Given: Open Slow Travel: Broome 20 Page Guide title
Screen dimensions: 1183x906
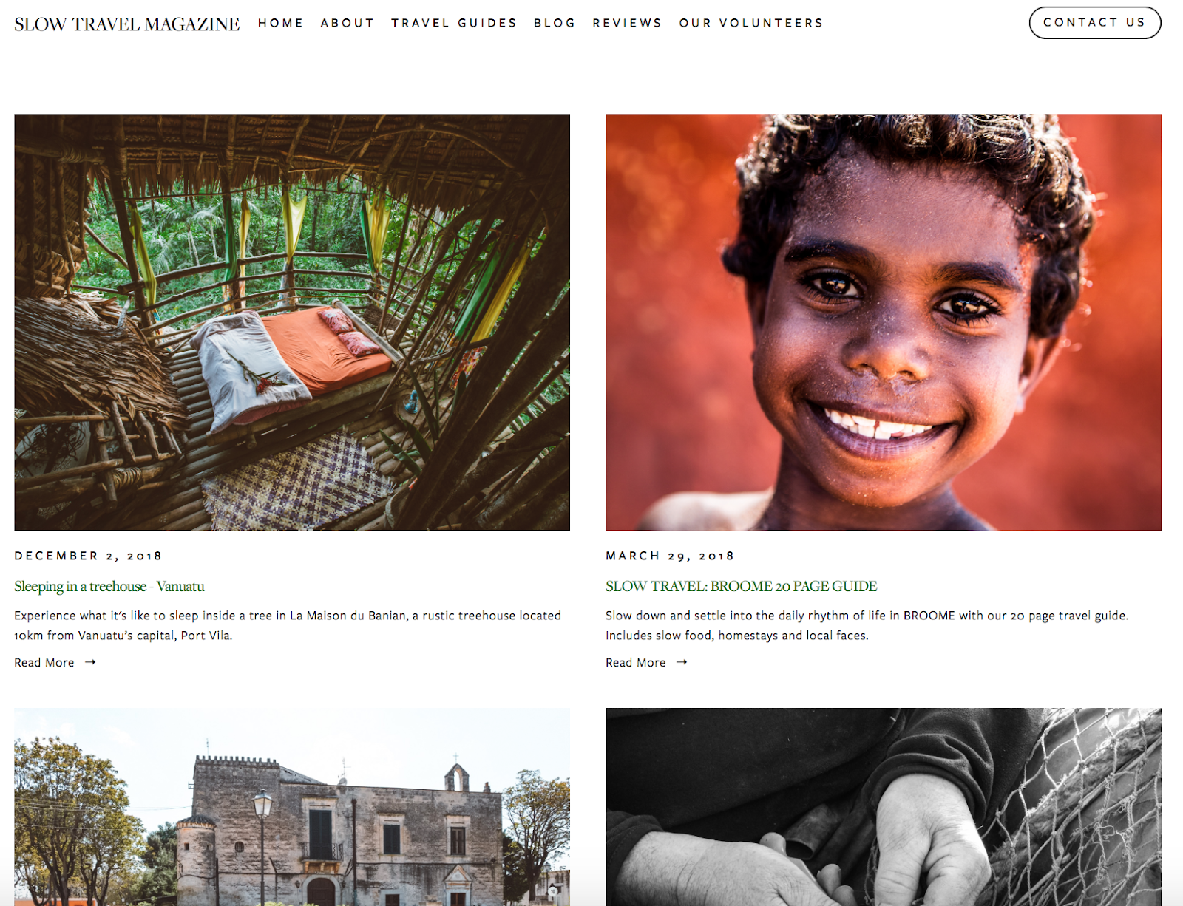Looking at the screenshot, I should [742, 586].
